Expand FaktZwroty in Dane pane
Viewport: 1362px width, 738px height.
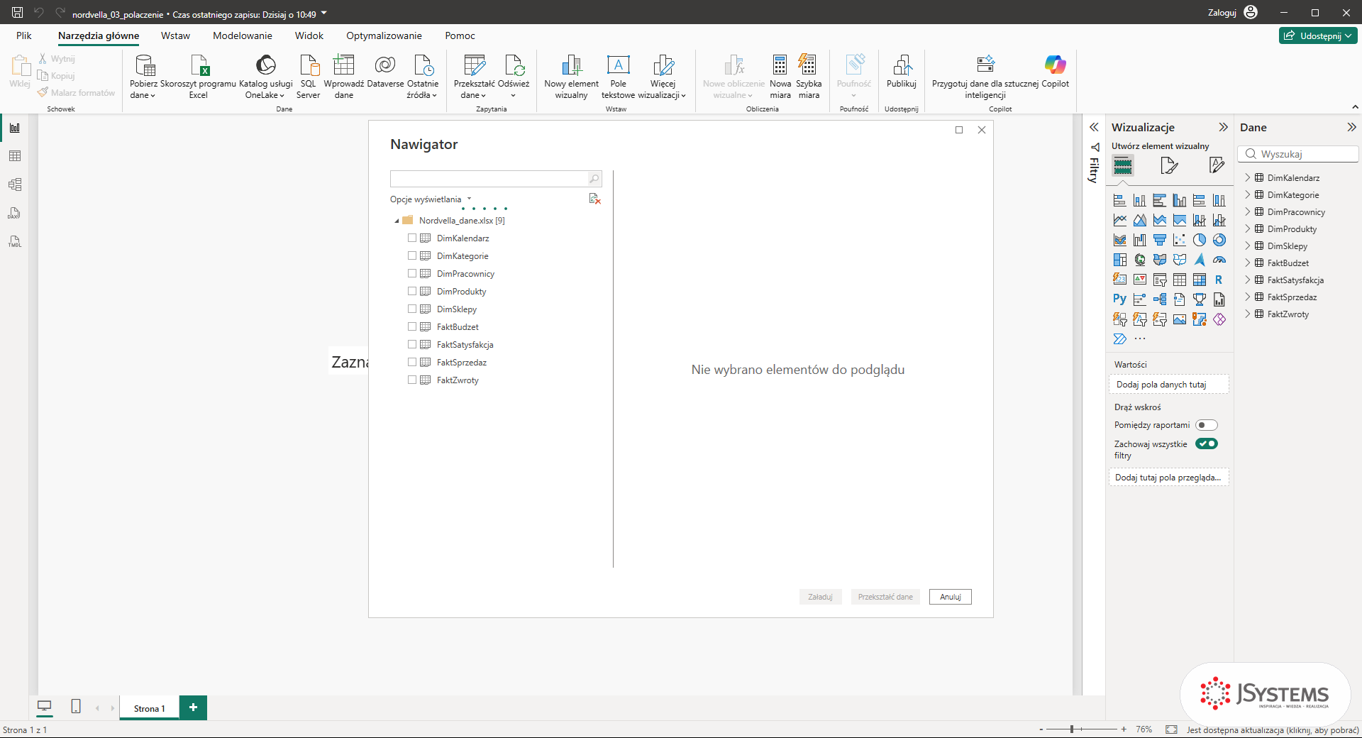pyautogui.click(x=1248, y=314)
